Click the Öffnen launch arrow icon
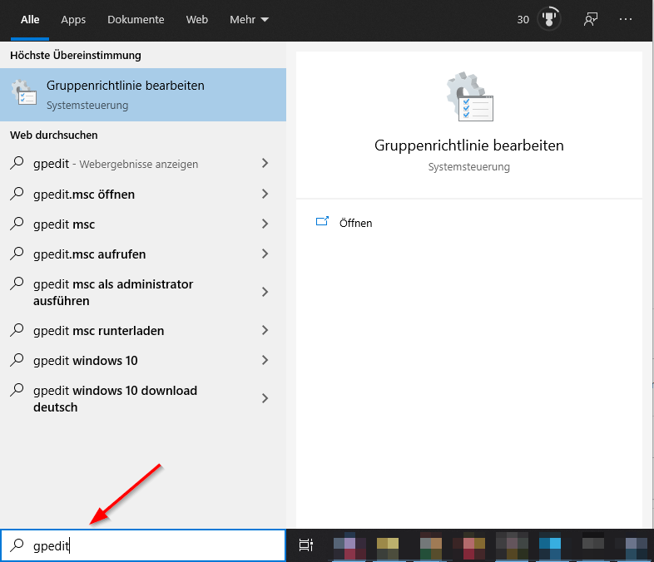 pos(322,221)
